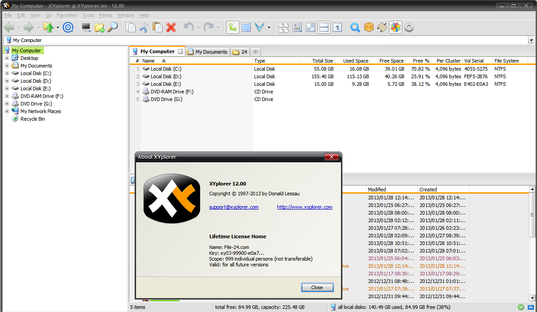Click the orange box icon

(368, 28)
